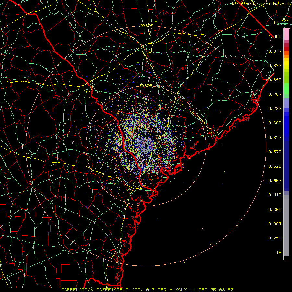The height and width of the screenshot is (292, 292).
Task: Click the 0.253 legend value
Action: [x=275, y=238]
